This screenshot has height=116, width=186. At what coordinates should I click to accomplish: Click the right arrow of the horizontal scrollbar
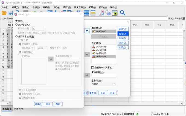coord(182,103)
